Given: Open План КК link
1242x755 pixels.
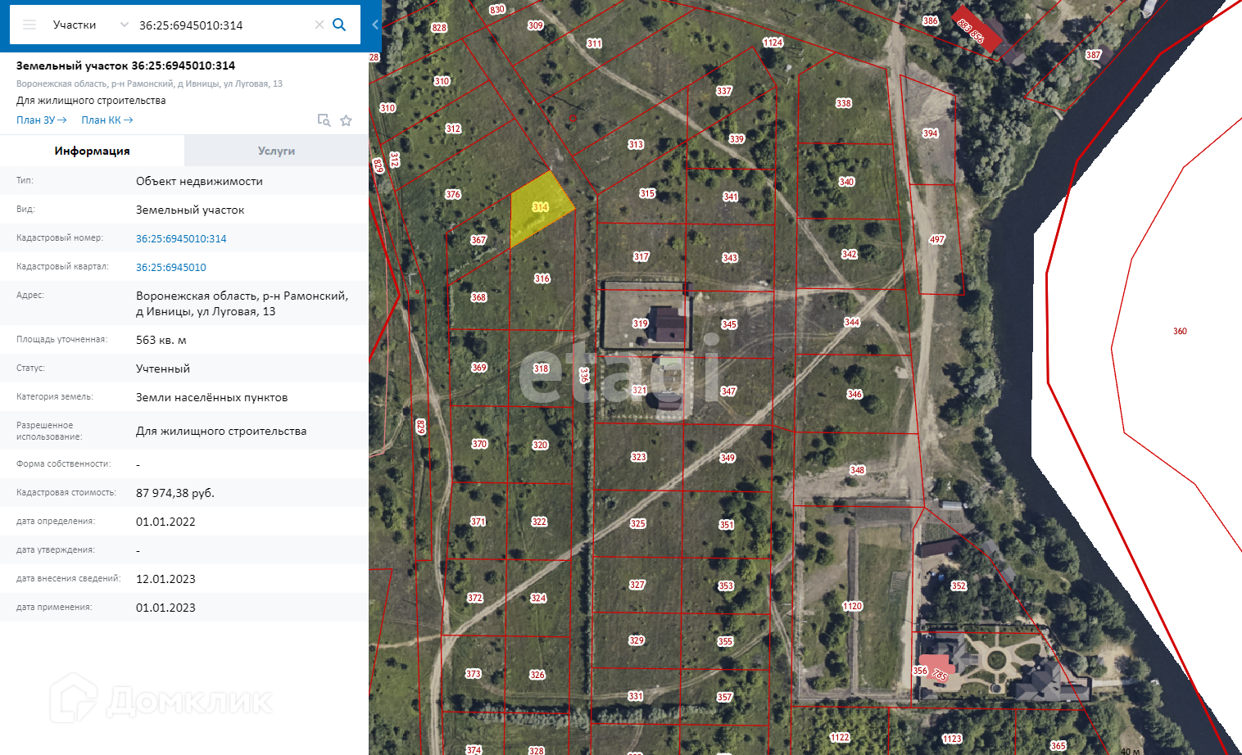Looking at the screenshot, I should pyautogui.click(x=107, y=120).
